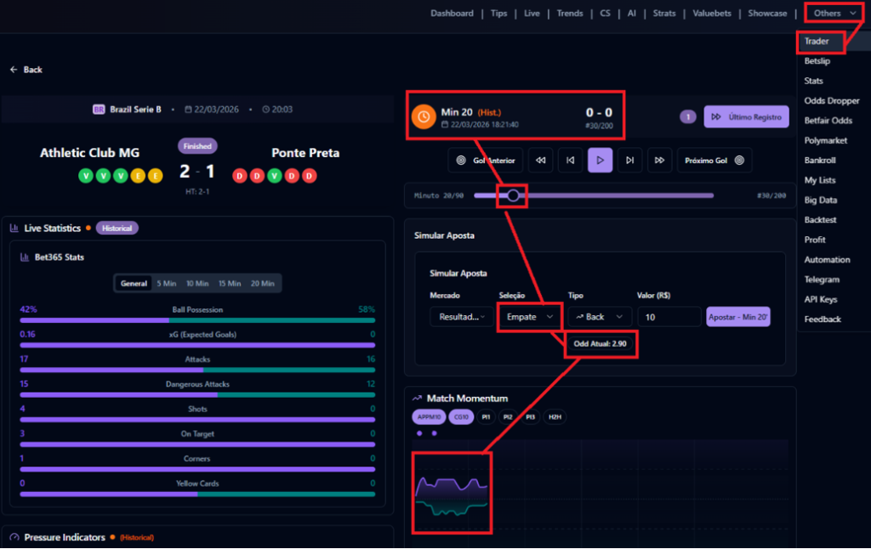Click the Match Momentum trend icon

pos(417,398)
